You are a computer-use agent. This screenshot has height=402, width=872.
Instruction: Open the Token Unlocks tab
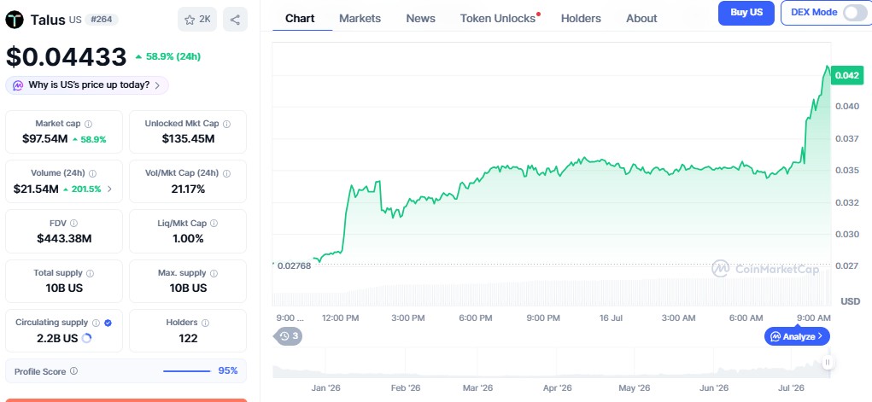pos(498,18)
